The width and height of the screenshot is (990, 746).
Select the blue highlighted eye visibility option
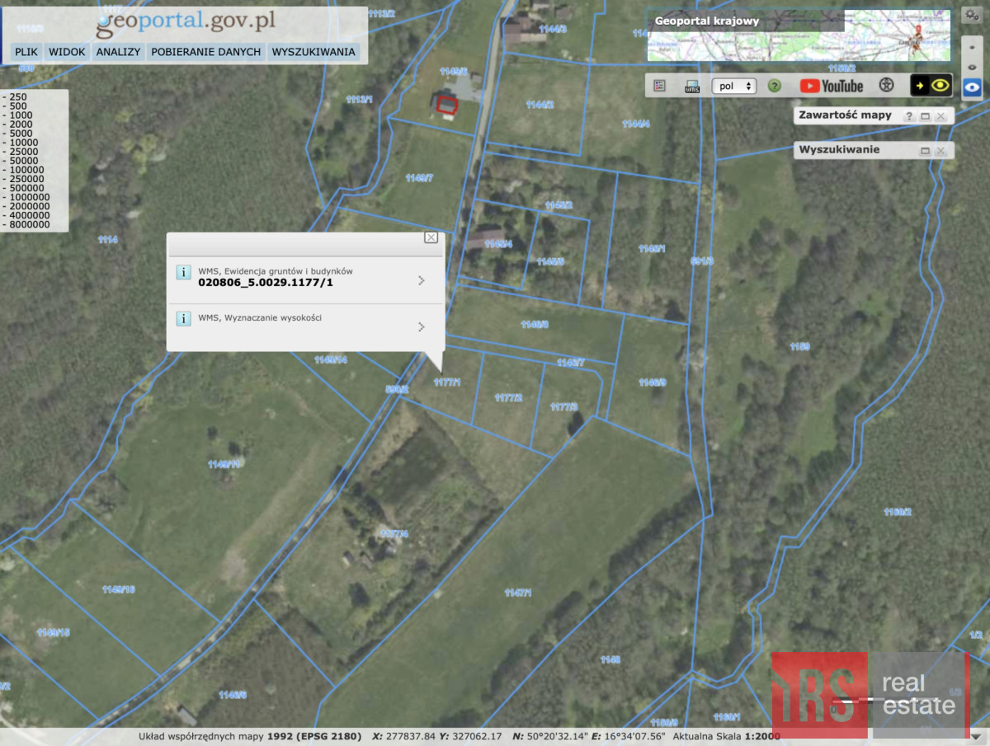pyautogui.click(x=972, y=87)
